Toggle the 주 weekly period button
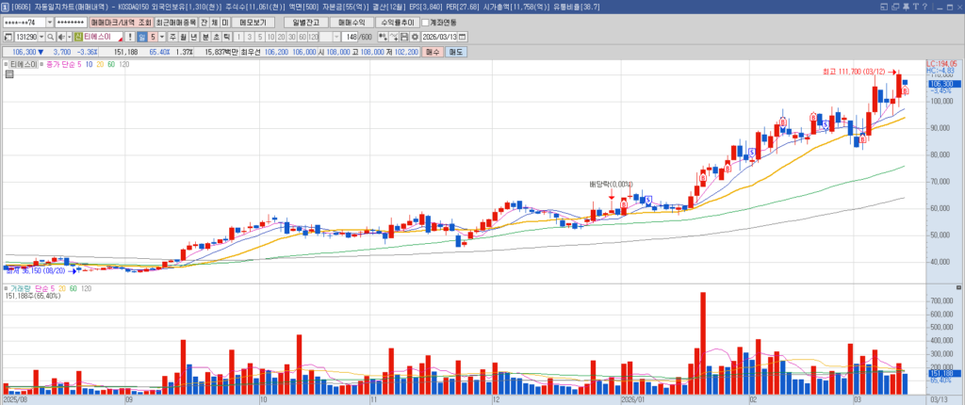The image size is (965, 405). (x=172, y=37)
